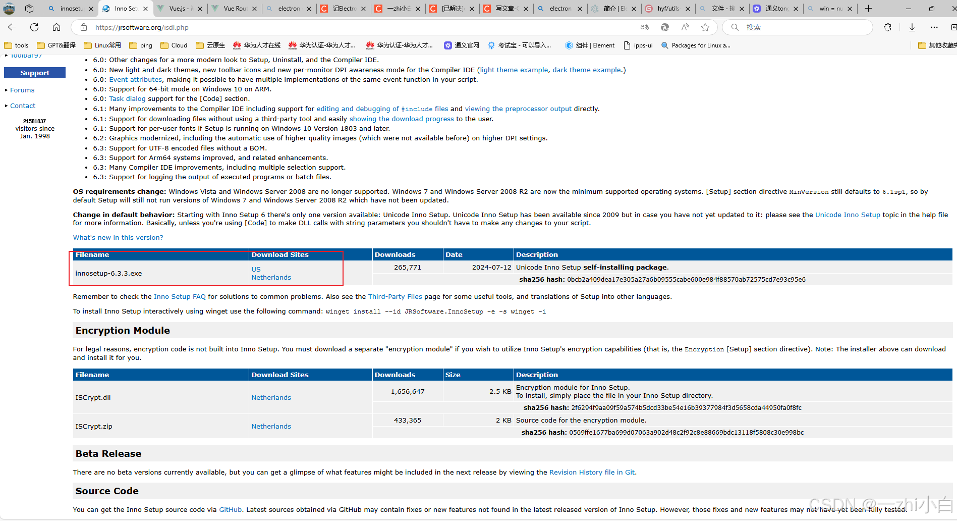Open Packages for Linux bookmark
Image resolution: width=957 pixels, height=521 pixels.
[x=696, y=45]
